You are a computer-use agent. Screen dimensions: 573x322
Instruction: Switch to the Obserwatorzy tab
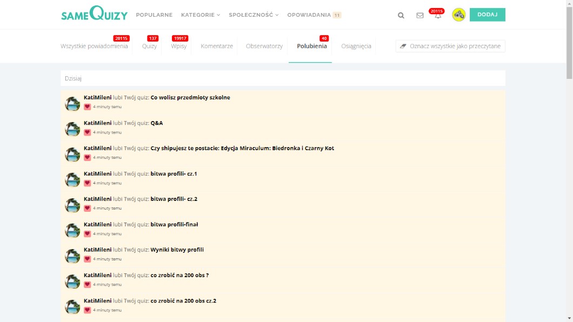[264, 46]
